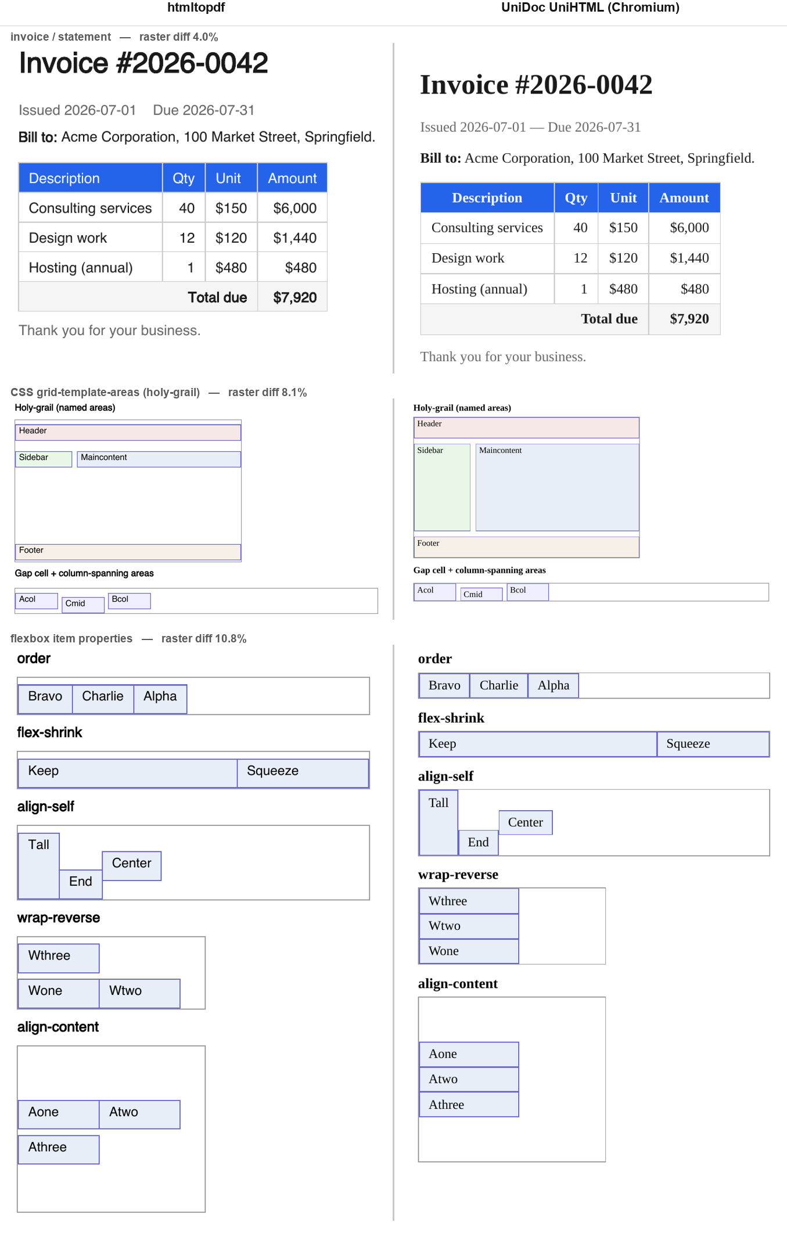Click the 'Alpha' flex item in htmltopdf

pyautogui.click(x=160, y=699)
